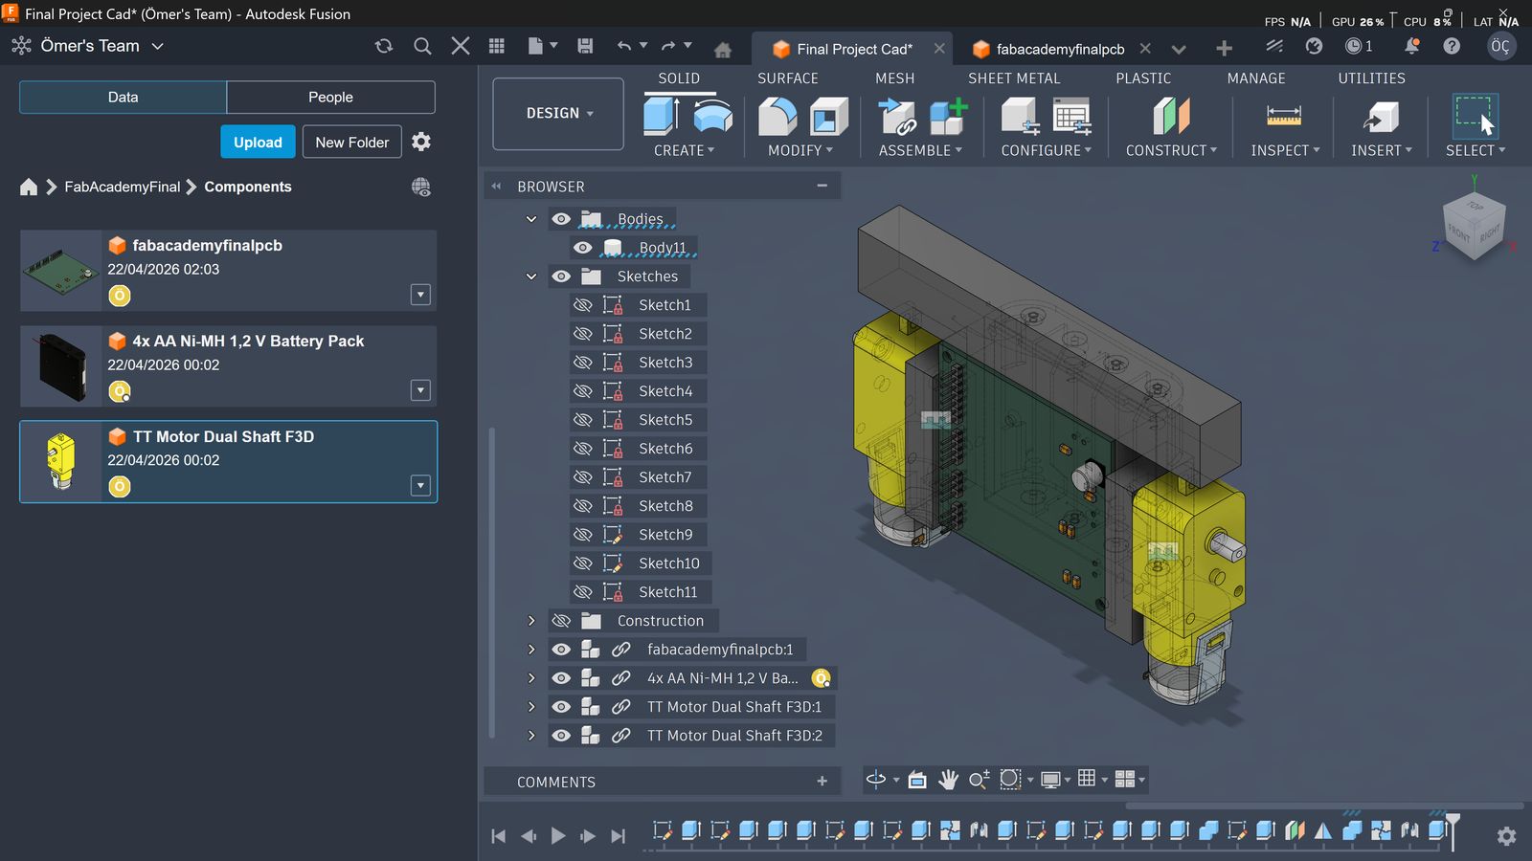
Task: Select the Extrude tool in Create
Action: click(x=662, y=115)
